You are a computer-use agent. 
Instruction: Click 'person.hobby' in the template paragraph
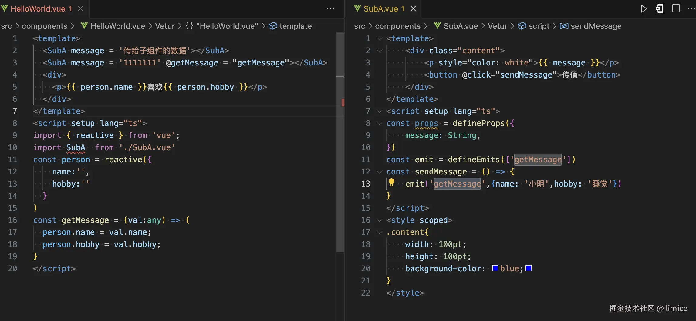(x=206, y=87)
